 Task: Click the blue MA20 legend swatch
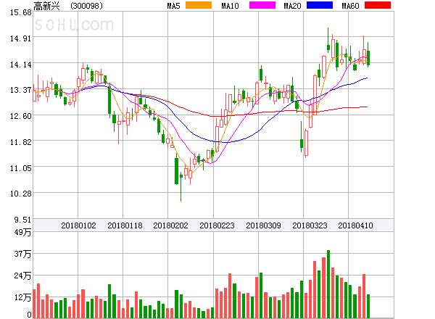point(320,5)
